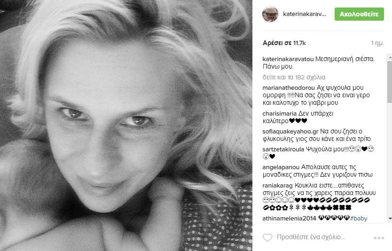The width and height of the screenshot is (392, 251).
Task: Click the comments scrollbar up arrow
Action: pos(390,57)
